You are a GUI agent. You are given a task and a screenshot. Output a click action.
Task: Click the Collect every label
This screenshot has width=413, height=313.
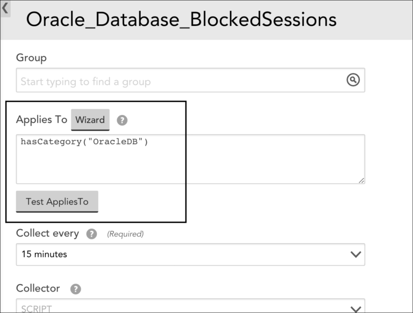coord(47,233)
